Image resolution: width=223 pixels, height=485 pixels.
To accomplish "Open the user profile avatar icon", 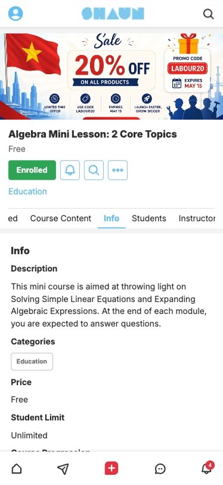I will click(16, 13).
